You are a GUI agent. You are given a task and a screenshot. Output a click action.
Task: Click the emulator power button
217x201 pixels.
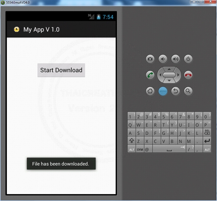click(188, 59)
